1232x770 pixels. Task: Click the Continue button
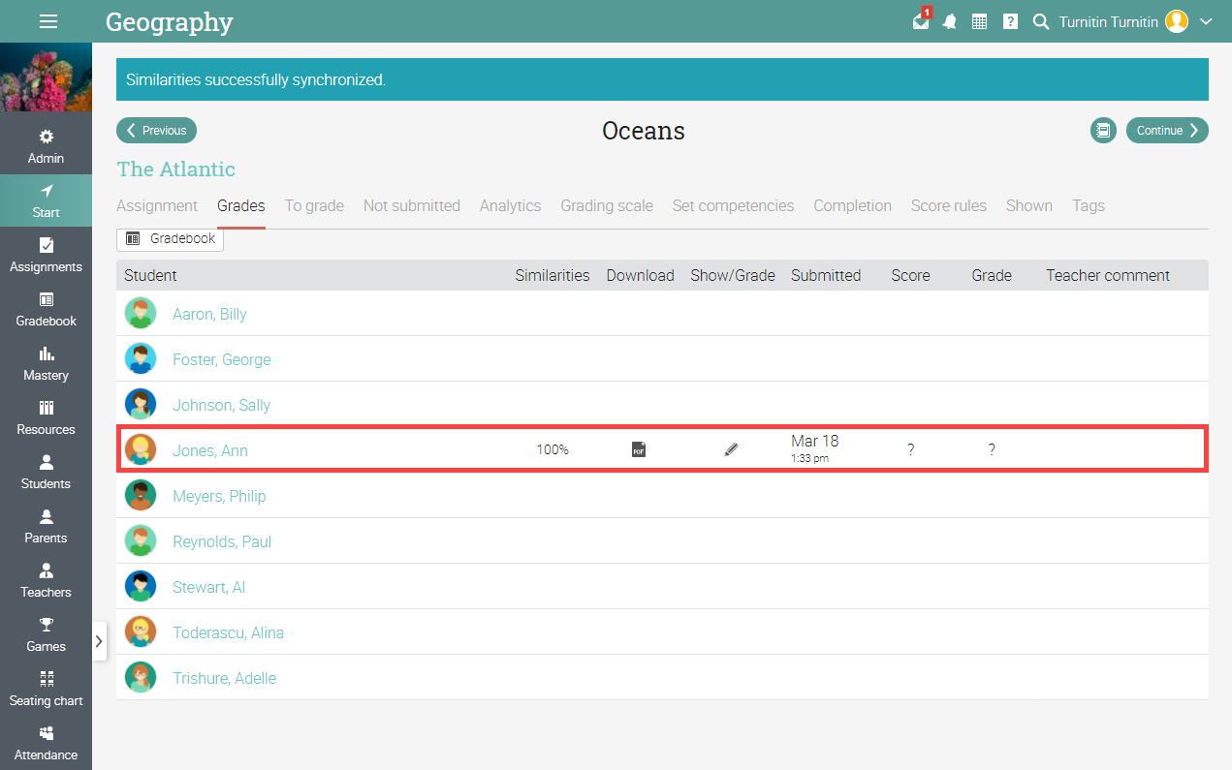click(1167, 131)
